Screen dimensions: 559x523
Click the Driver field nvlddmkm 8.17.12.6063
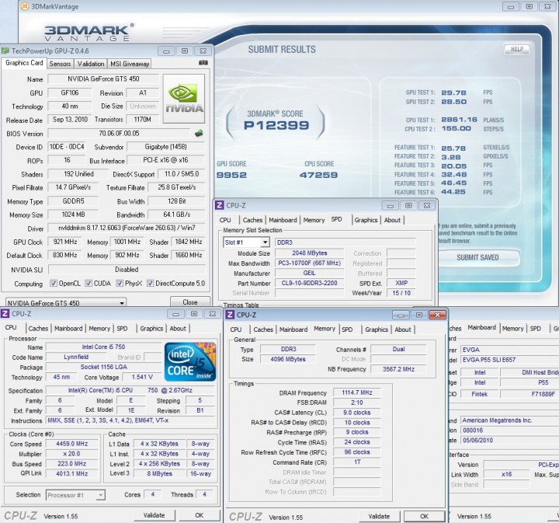(x=127, y=228)
